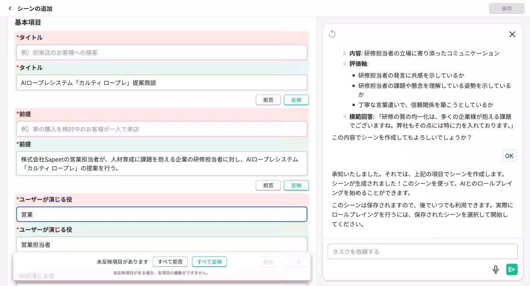Reset conversation with the refresh icon
This screenshot has height=286, width=530.
333,34
